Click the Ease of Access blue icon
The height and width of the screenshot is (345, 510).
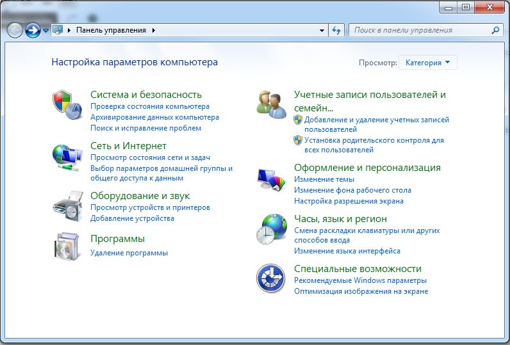pyautogui.click(x=270, y=278)
